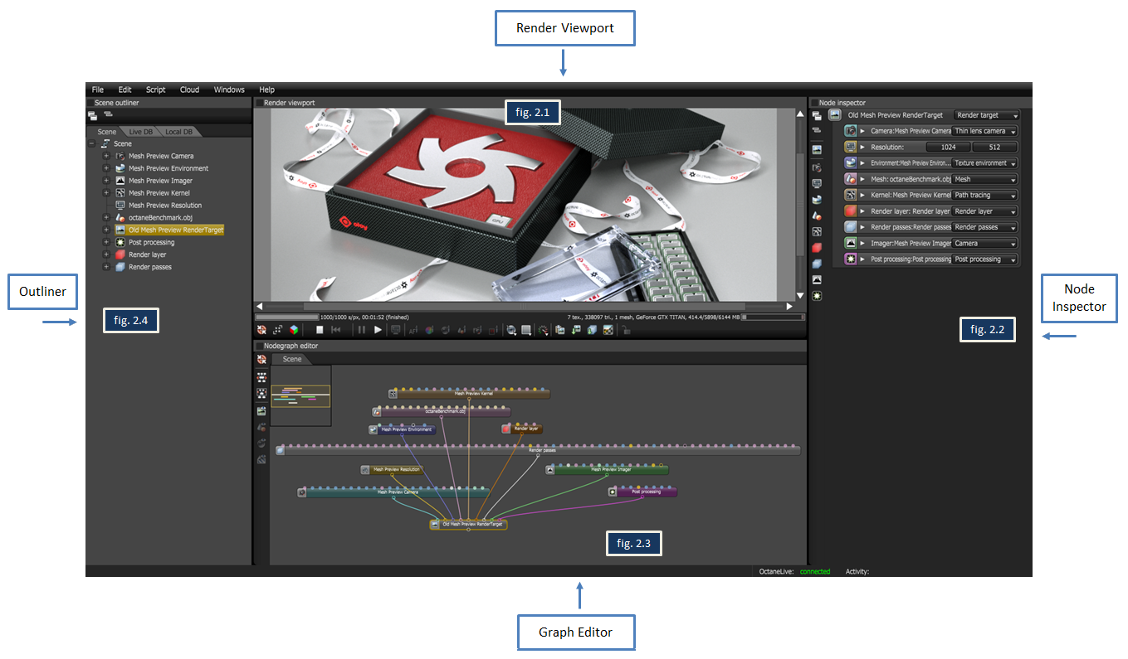The image size is (1128, 659).
Task: Open the Help menu
Action: click(266, 90)
